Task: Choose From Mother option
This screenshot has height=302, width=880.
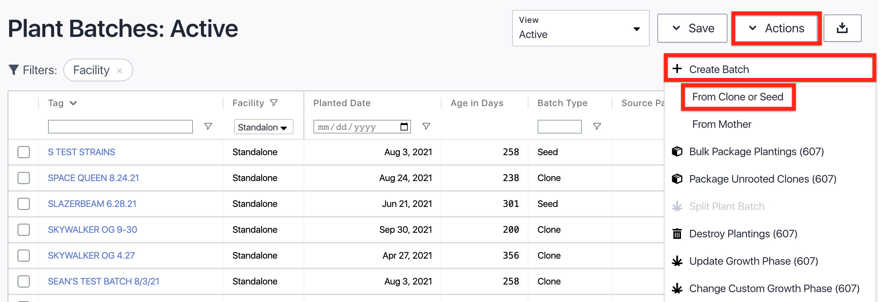Action: [x=722, y=124]
